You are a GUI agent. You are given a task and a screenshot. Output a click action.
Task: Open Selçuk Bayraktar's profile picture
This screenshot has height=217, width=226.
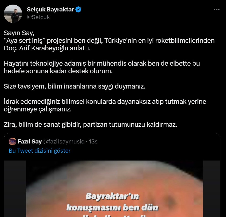pos(13,14)
